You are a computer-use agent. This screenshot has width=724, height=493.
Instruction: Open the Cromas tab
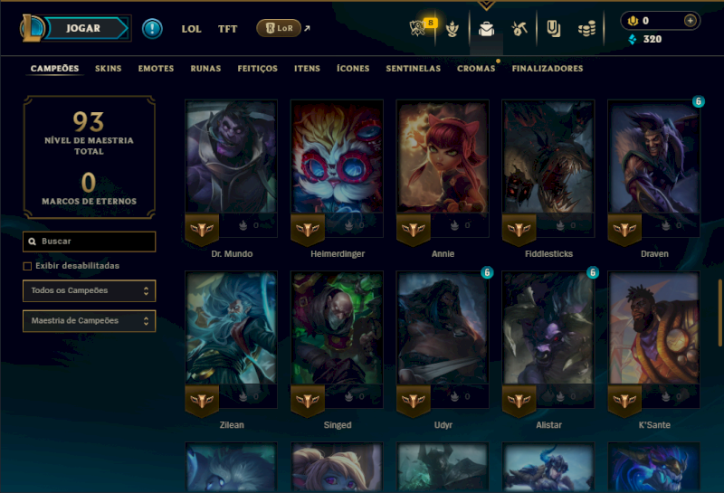(x=476, y=69)
